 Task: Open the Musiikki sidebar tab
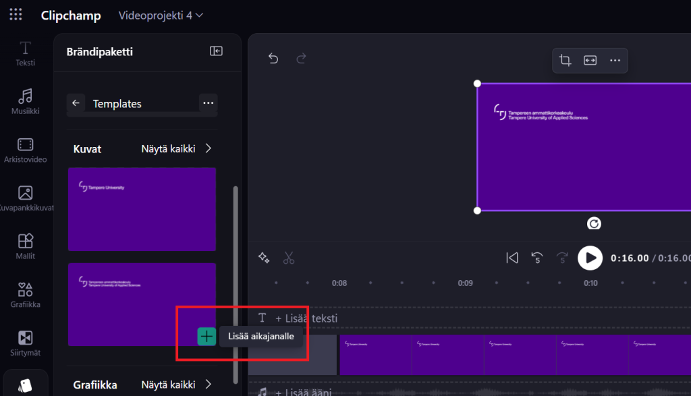coord(25,101)
